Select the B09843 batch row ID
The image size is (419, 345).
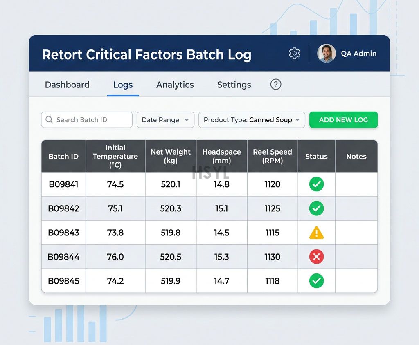[63, 233]
